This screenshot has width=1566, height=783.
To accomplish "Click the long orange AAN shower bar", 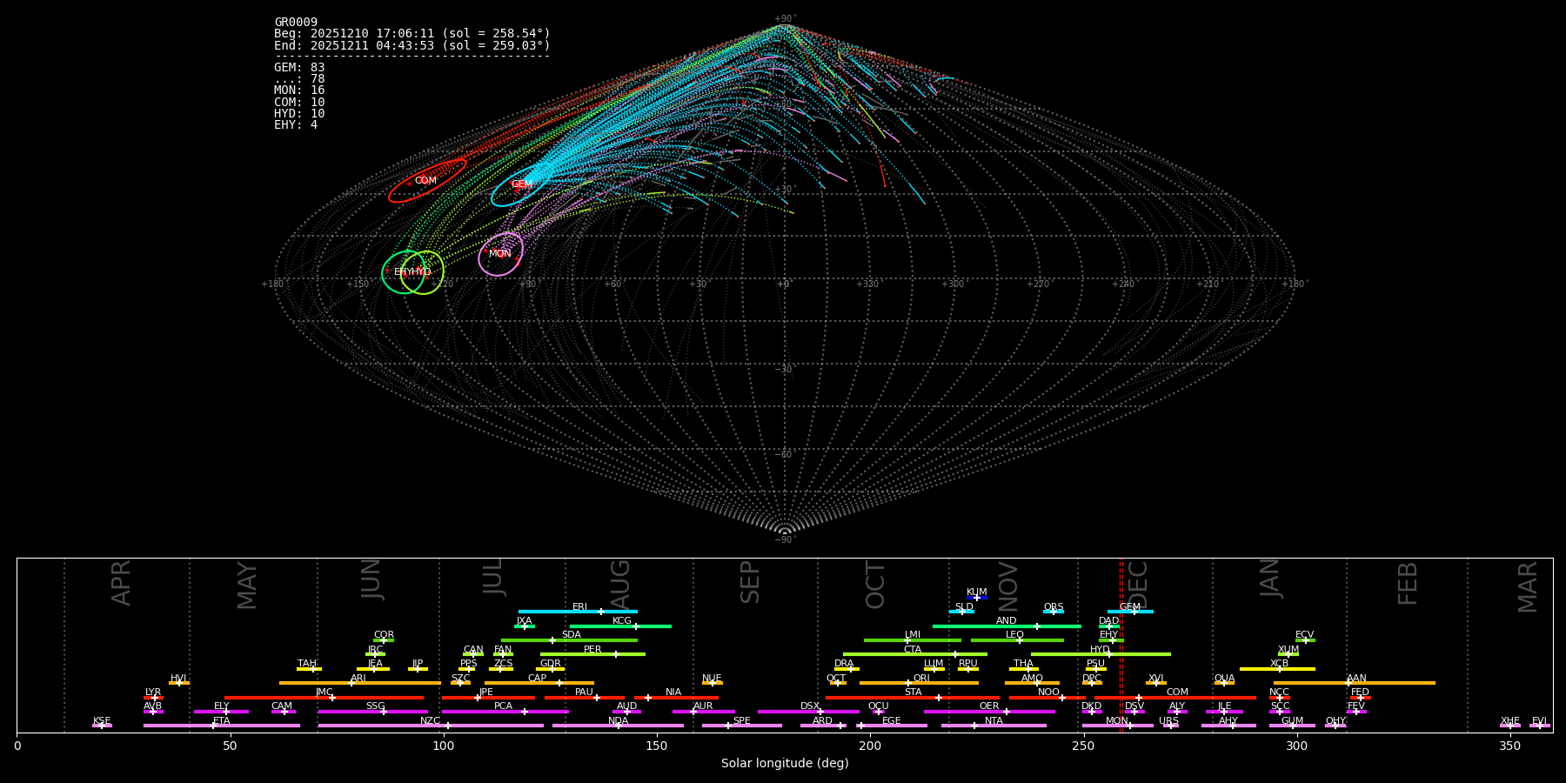I will click(1355, 683).
